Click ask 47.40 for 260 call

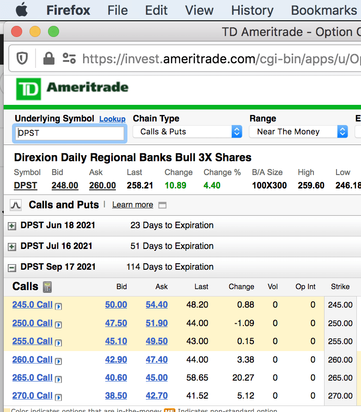coord(157,359)
